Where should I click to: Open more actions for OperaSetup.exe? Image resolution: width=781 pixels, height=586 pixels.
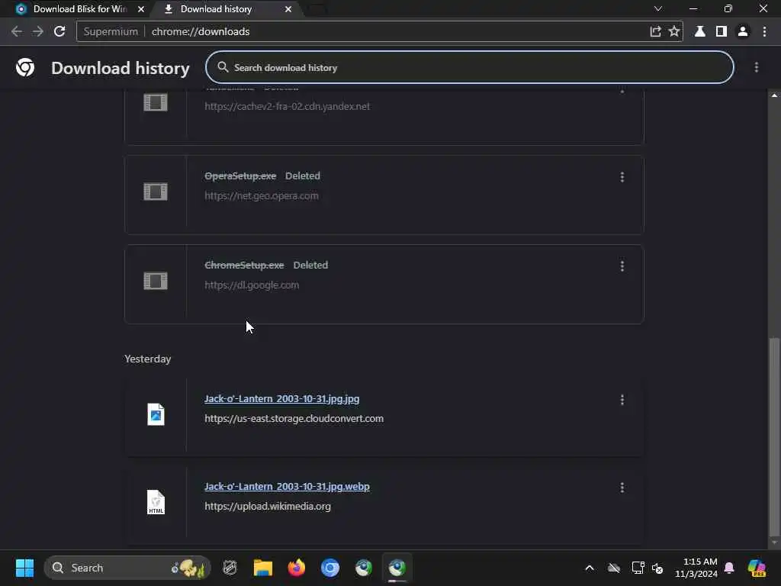(x=622, y=177)
